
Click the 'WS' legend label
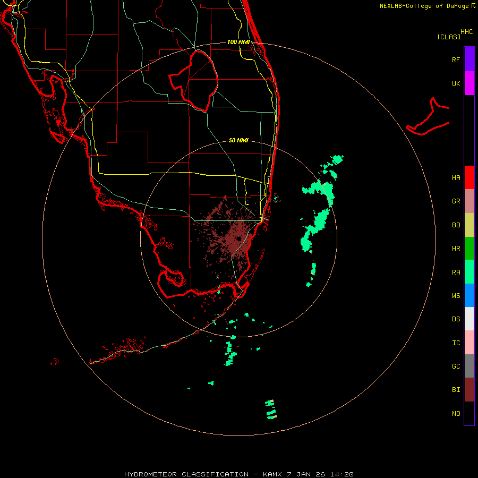click(x=456, y=295)
